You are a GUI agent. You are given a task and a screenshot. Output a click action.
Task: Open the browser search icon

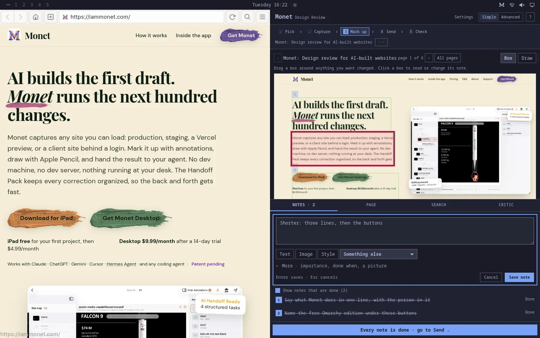247,17
